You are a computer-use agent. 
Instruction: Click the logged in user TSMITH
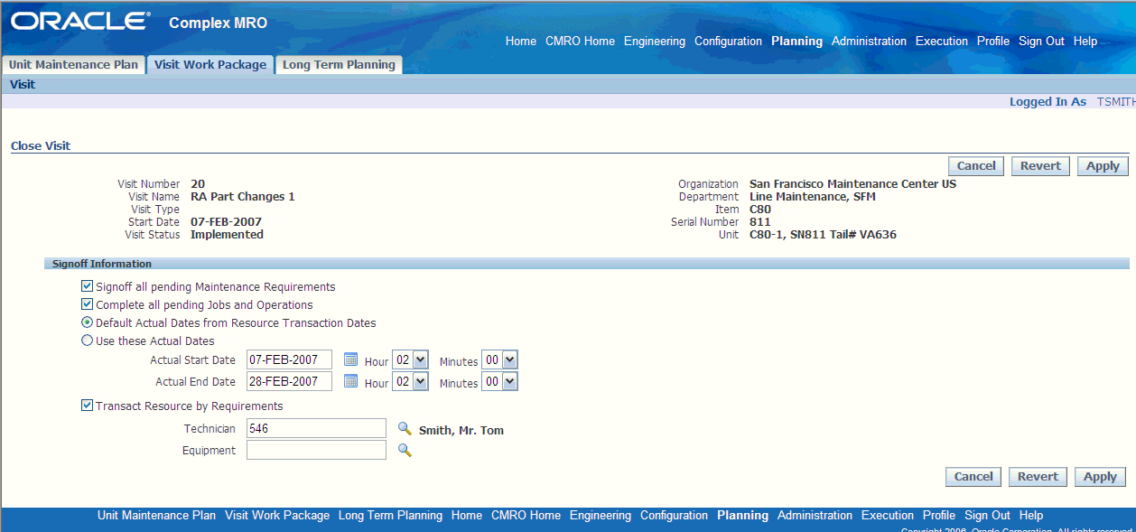point(1116,102)
